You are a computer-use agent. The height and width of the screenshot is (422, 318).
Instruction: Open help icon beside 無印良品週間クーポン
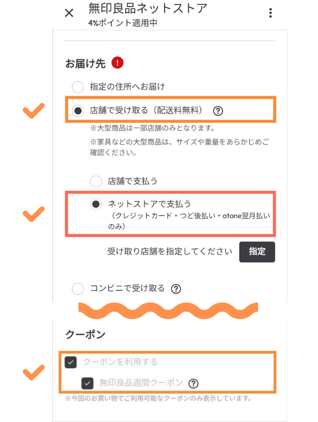193,383
